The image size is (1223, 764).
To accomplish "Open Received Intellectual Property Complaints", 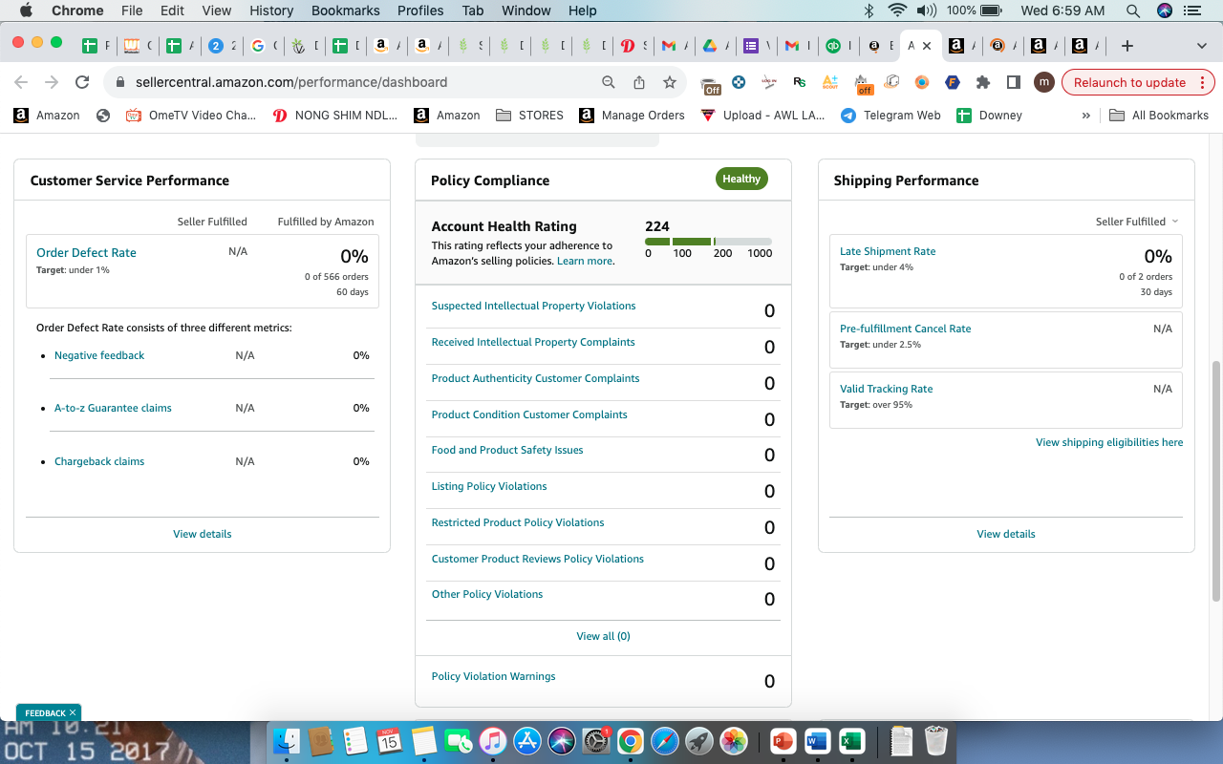I will pyautogui.click(x=533, y=342).
